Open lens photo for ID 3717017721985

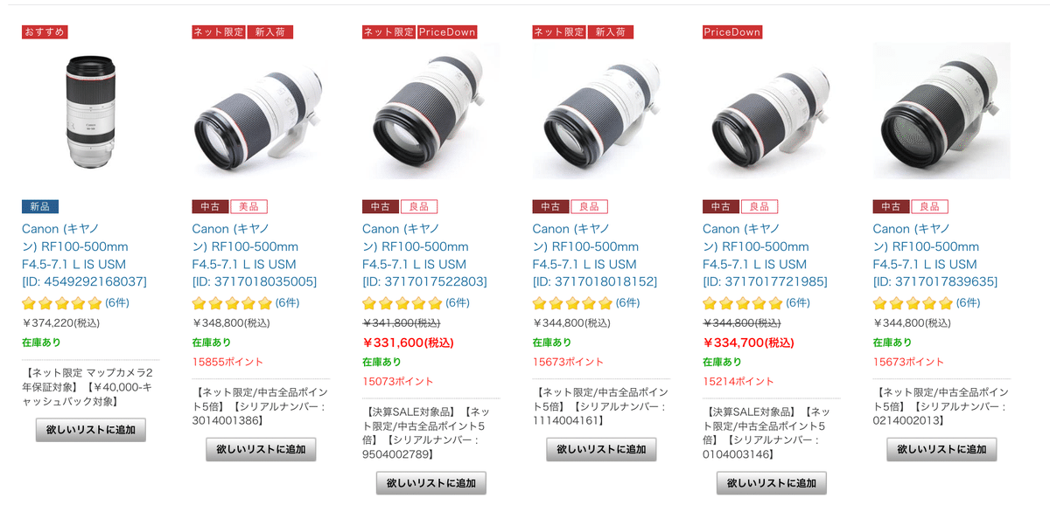pyautogui.click(x=771, y=111)
